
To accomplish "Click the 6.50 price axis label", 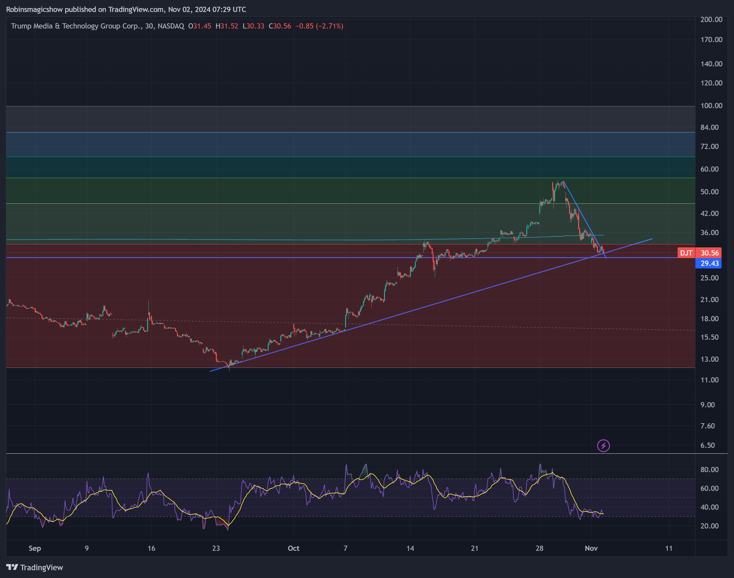I will click(x=707, y=446).
